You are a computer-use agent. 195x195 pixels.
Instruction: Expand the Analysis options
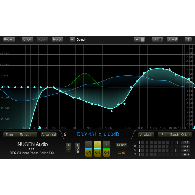146,135
